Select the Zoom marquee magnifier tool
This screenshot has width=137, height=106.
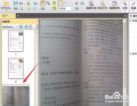point(77,3)
